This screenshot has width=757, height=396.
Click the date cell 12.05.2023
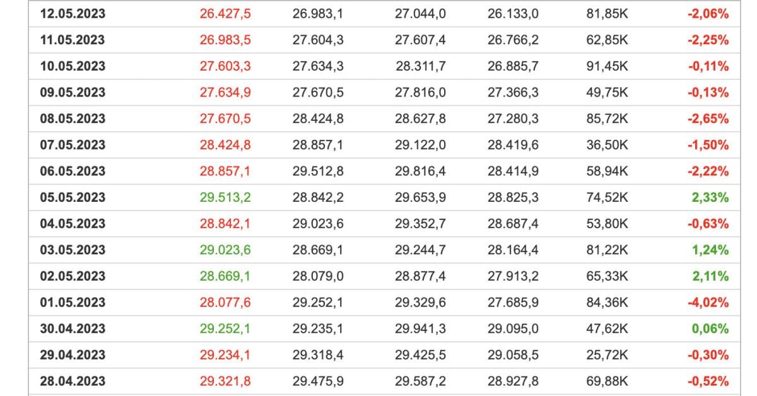(x=73, y=14)
